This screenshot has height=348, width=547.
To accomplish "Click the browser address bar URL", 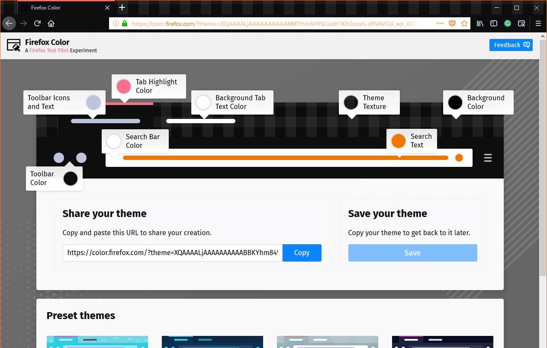I will point(276,24).
